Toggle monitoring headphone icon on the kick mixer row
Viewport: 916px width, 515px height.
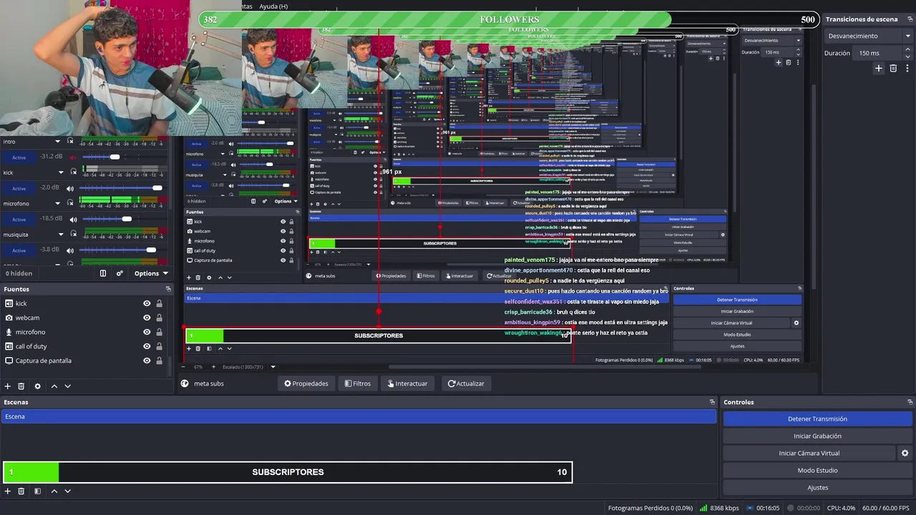[x=72, y=172]
